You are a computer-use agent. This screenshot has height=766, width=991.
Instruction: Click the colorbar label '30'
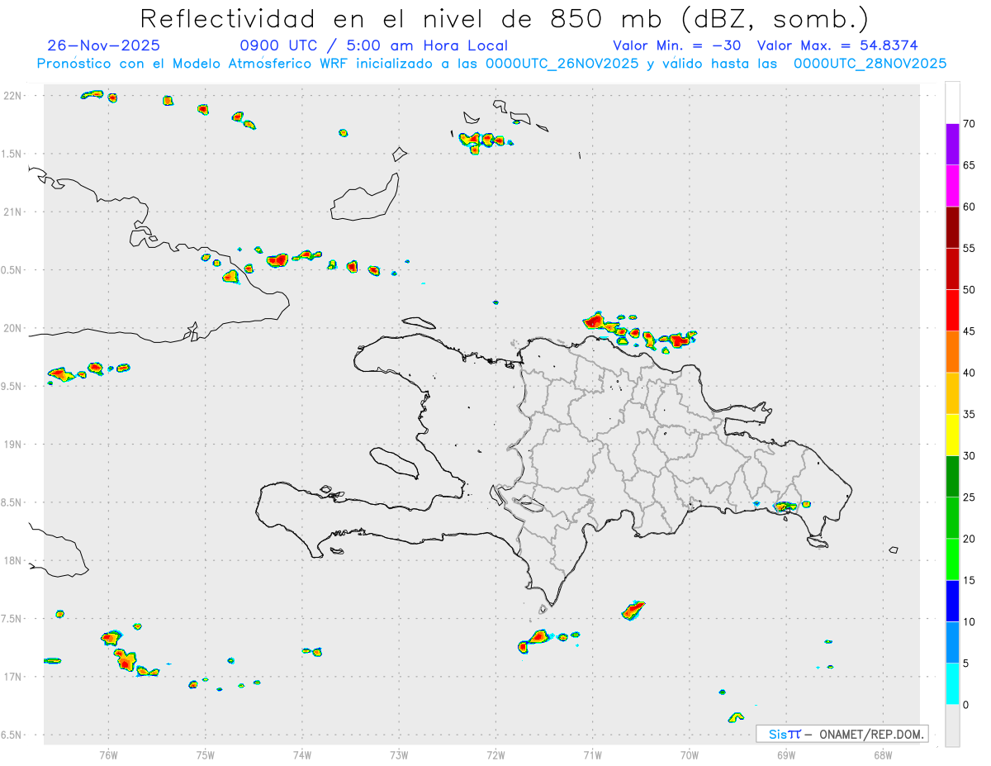tap(970, 455)
